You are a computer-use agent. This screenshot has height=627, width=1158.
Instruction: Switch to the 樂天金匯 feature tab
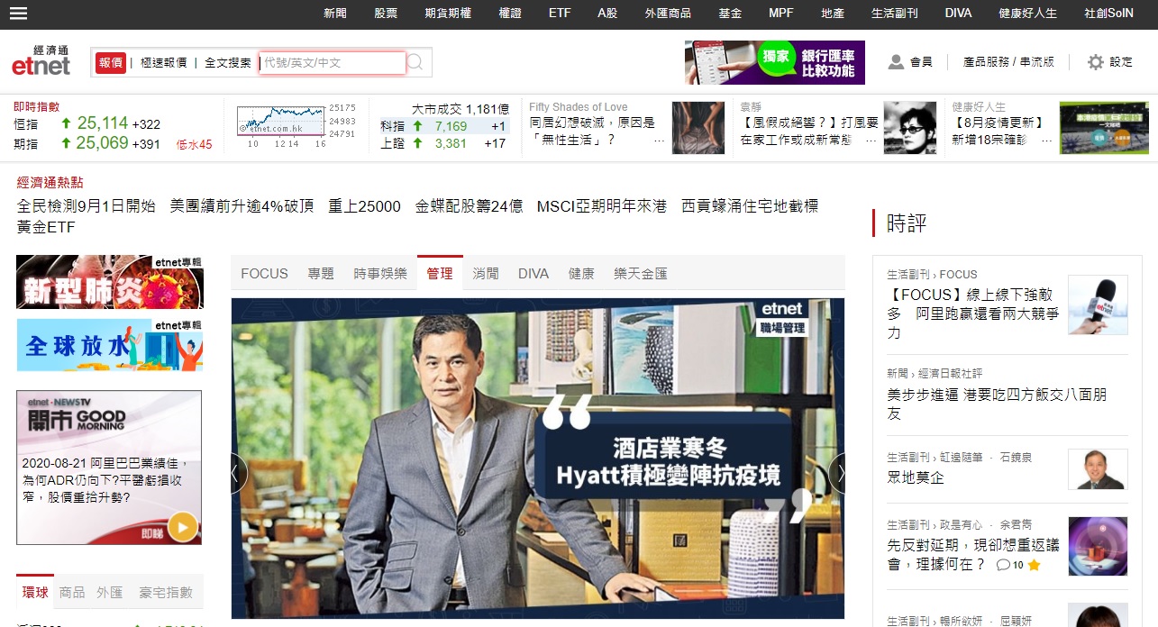coord(641,273)
